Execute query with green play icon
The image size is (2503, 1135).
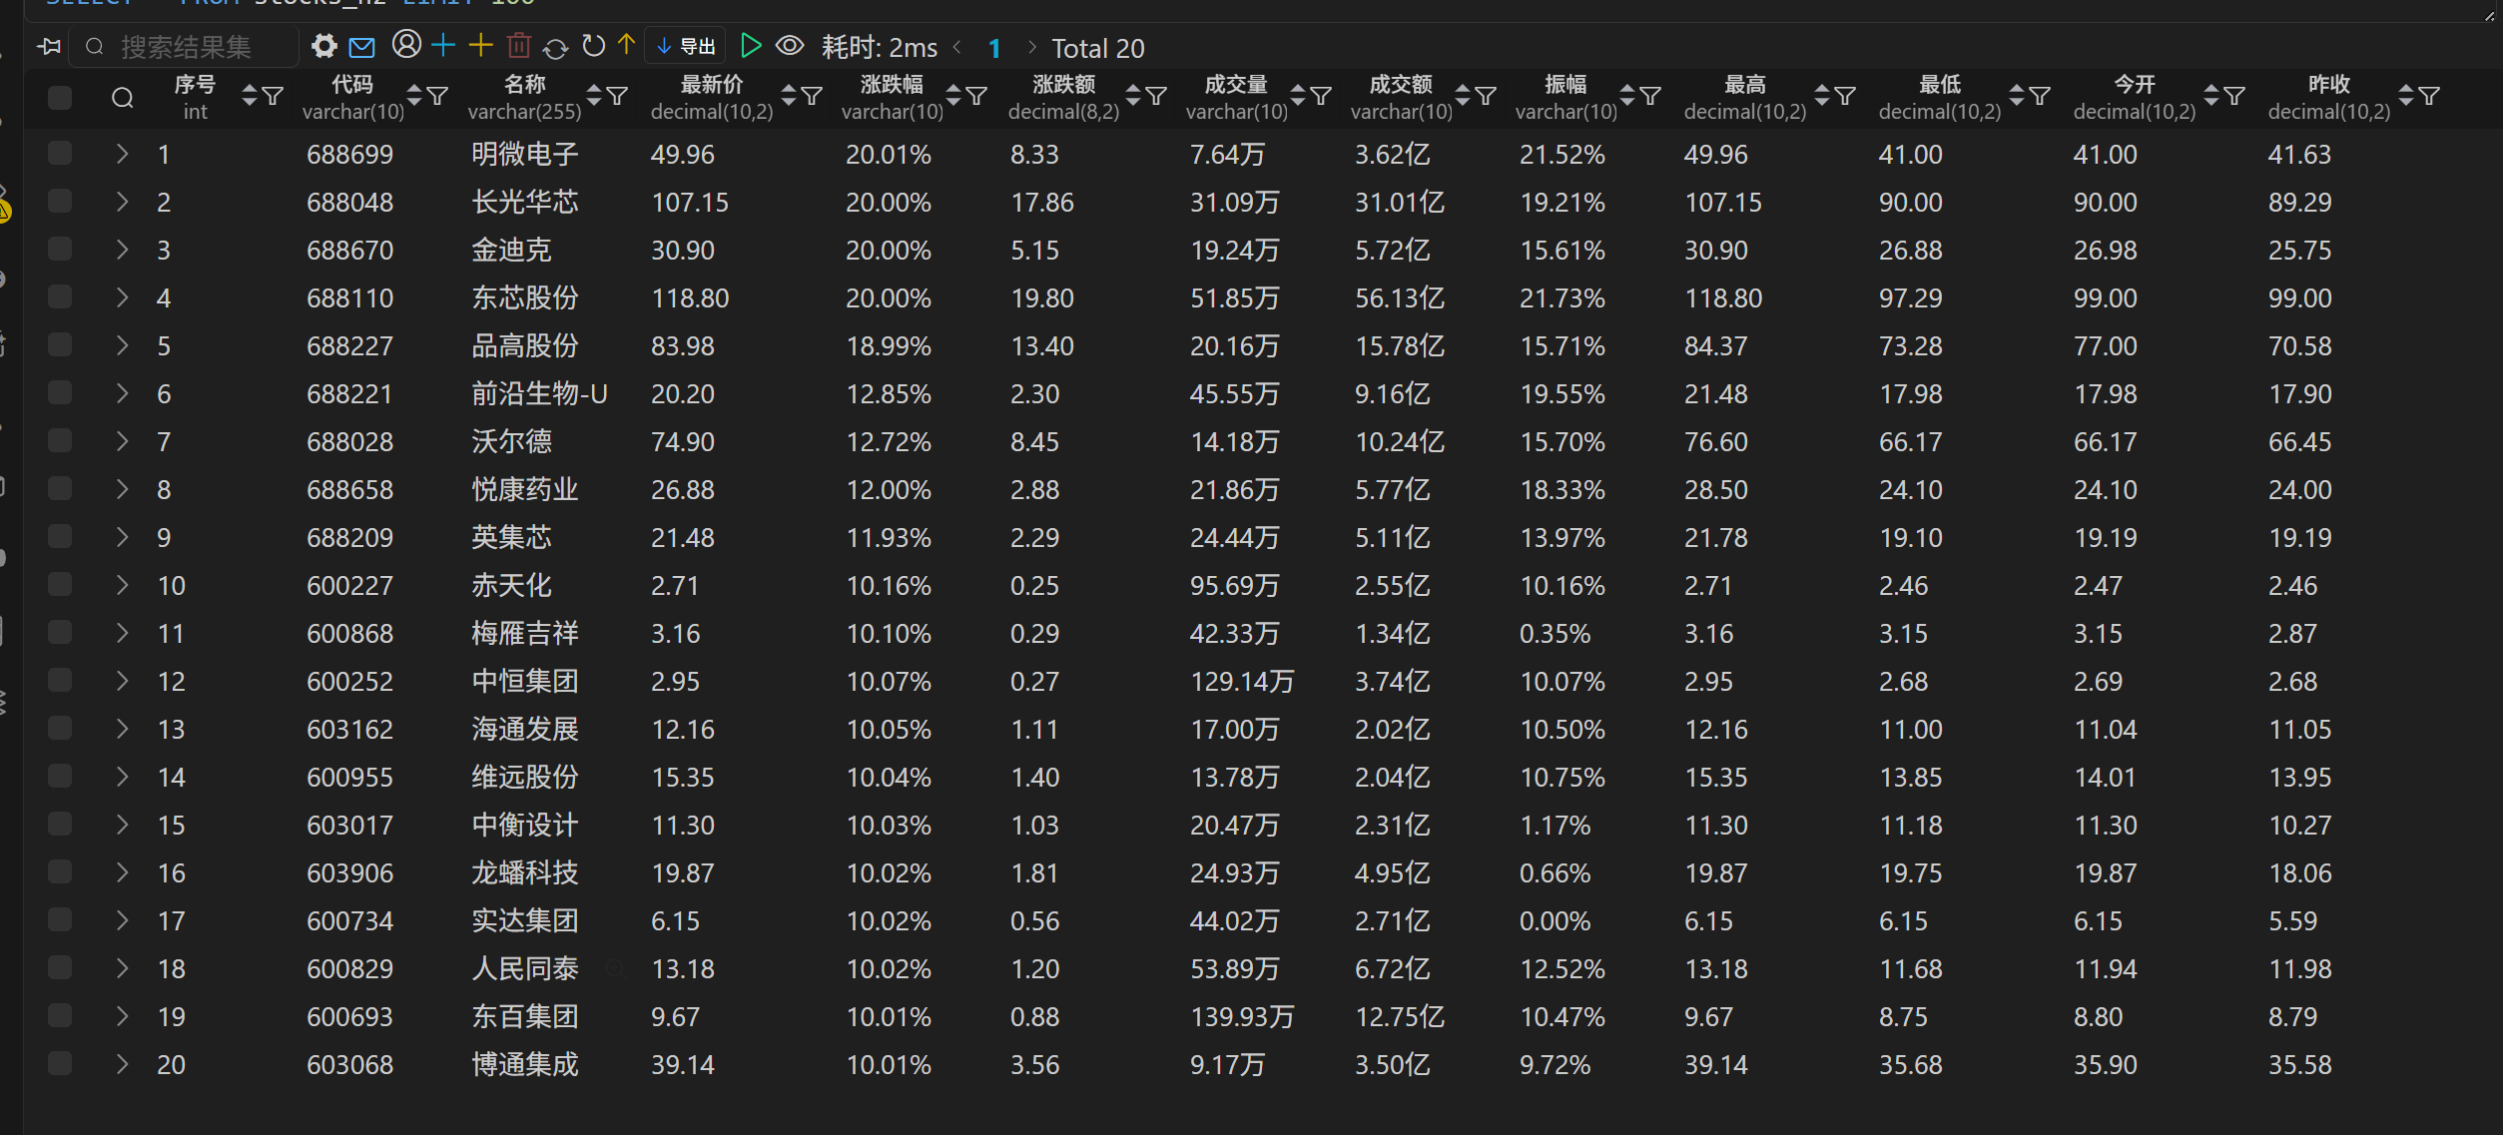point(751,46)
